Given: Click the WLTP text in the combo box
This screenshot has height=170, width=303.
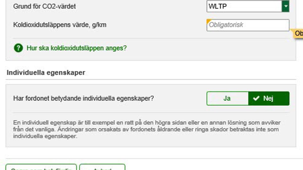Looking at the screenshot, I should click(x=218, y=7).
